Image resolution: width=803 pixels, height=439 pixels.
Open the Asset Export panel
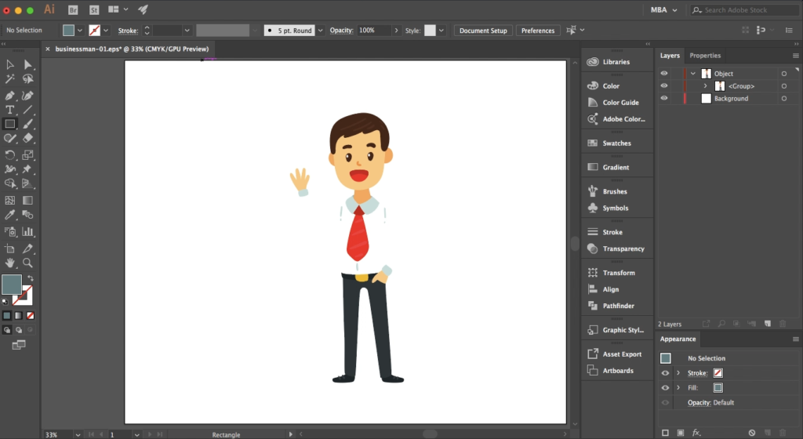pos(621,354)
